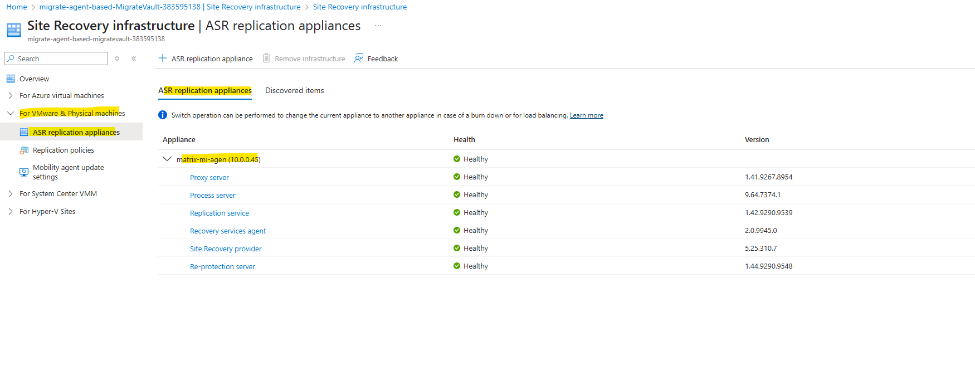
Task: Follow the Learn more link
Action: 586,115
